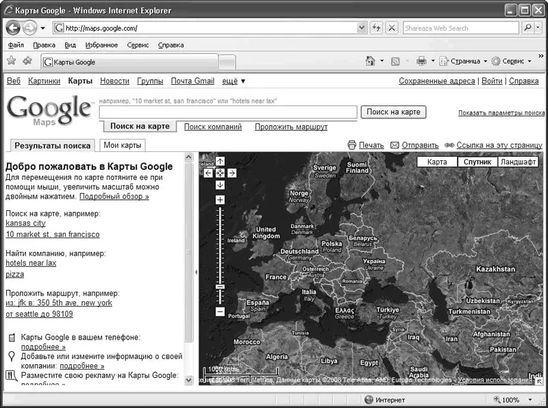Click the Отправить envelope icon

395,145
